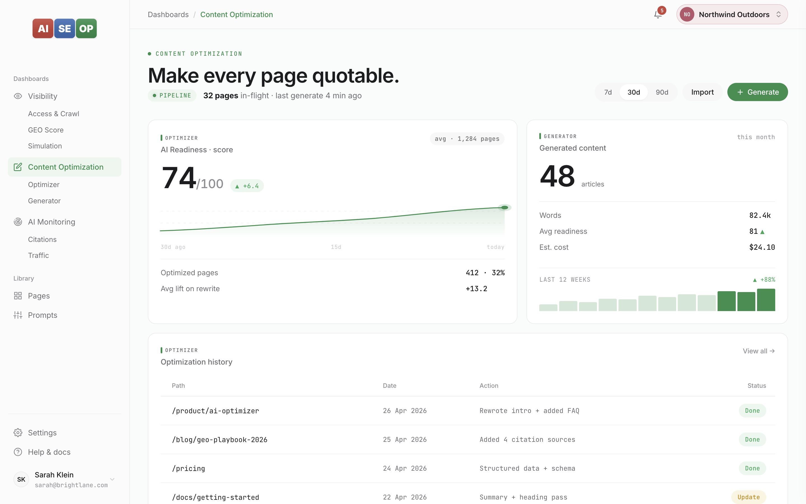Screen dimensions: 806x504
Task: Open Settings in sidebar
Action: coord(65,433)
